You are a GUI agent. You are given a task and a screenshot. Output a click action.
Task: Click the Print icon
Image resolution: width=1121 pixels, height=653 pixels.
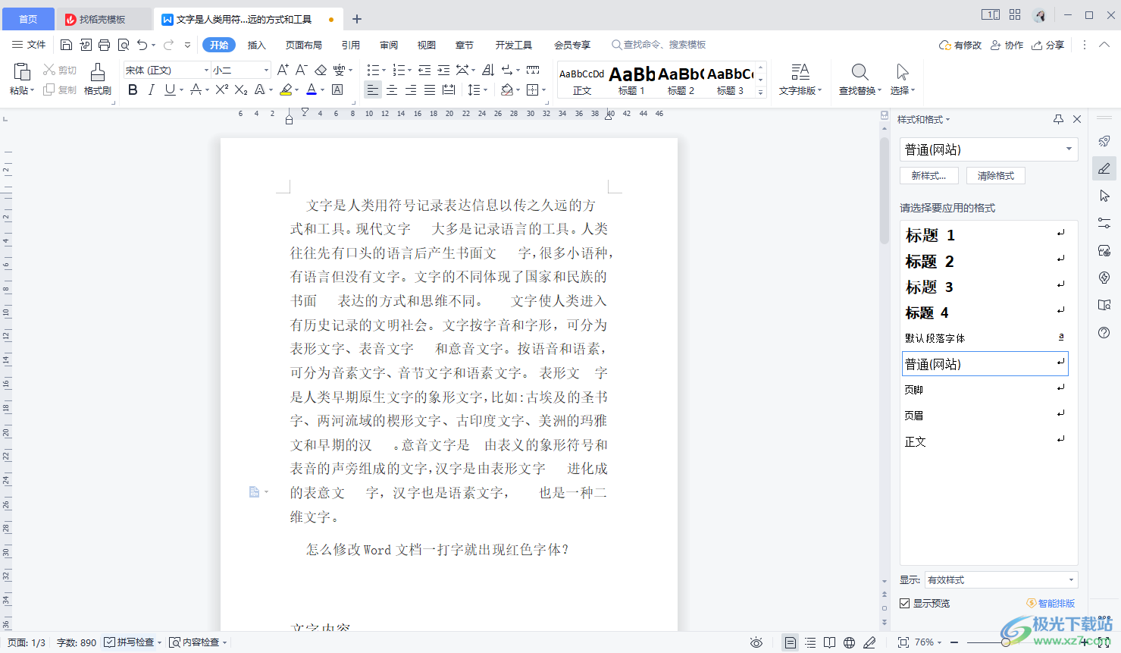tap(105, 45)
